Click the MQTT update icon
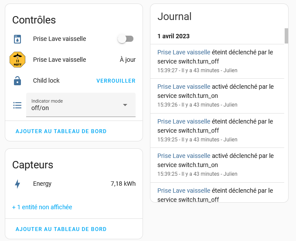The height and width of the screenshot is (241, 296). coord(17,60)
